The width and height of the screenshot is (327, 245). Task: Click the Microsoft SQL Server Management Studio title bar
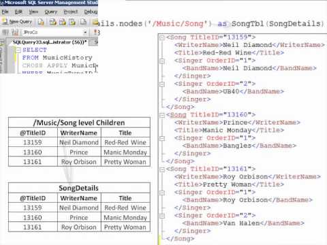coord(49,3)
